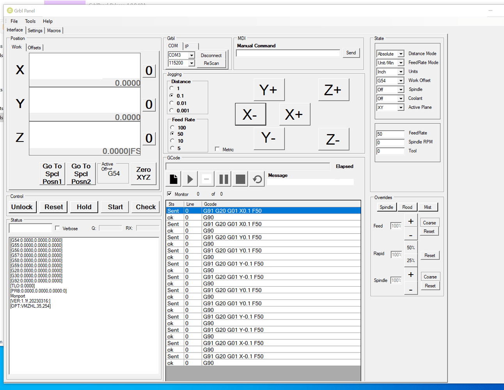Image resolution: width=504 pixels, height=390 pixels.
Task: Rewind the loaded GCode with the circular arrow icon
Action: pyautogui.click(x=256, y=179)
